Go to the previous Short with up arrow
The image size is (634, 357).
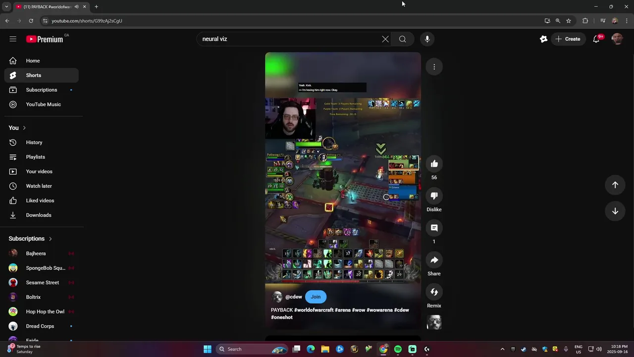click(x=615, y=184)
